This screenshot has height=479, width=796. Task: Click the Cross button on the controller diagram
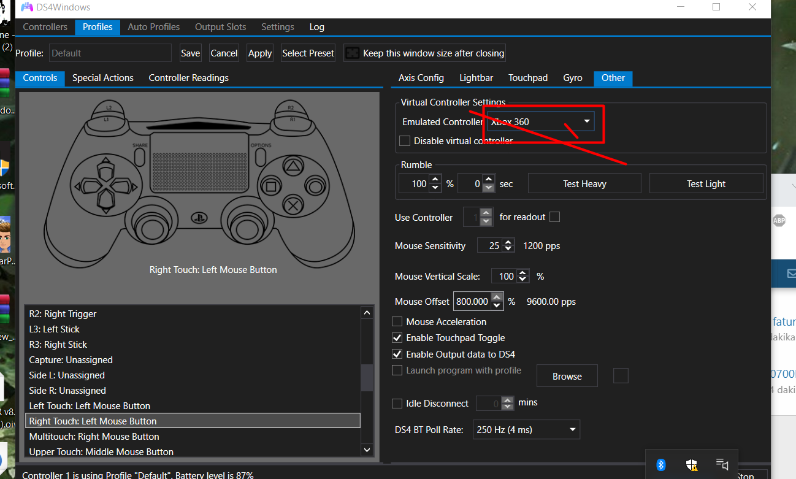pos(293,206)
